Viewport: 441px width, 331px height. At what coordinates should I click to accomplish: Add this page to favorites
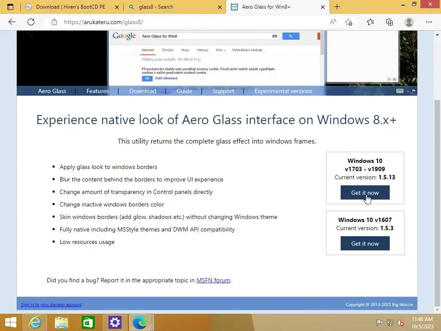tap(349, 22)
